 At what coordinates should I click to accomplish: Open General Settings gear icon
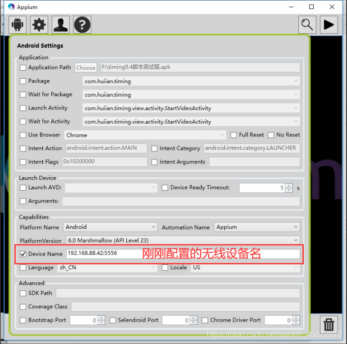point(39,24)
